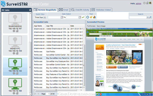The height and width of the screenshot is (96, 153).
Task: Open the Websites Visited tab
Action: click(101, 10)
